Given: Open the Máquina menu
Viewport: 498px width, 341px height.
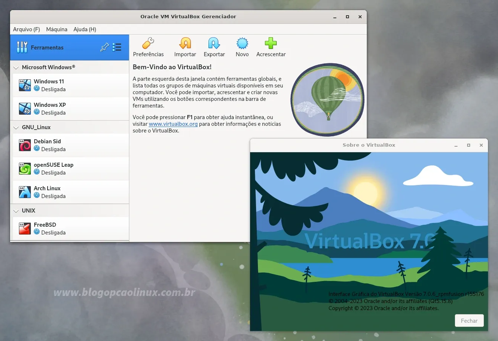Looking at the screenshot, I should (x=57, y=29).
